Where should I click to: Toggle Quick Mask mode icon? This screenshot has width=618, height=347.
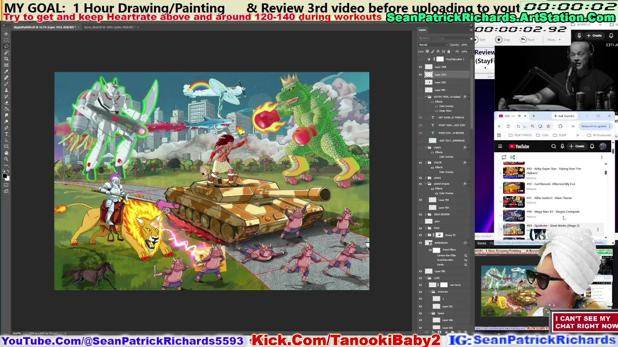6,184
